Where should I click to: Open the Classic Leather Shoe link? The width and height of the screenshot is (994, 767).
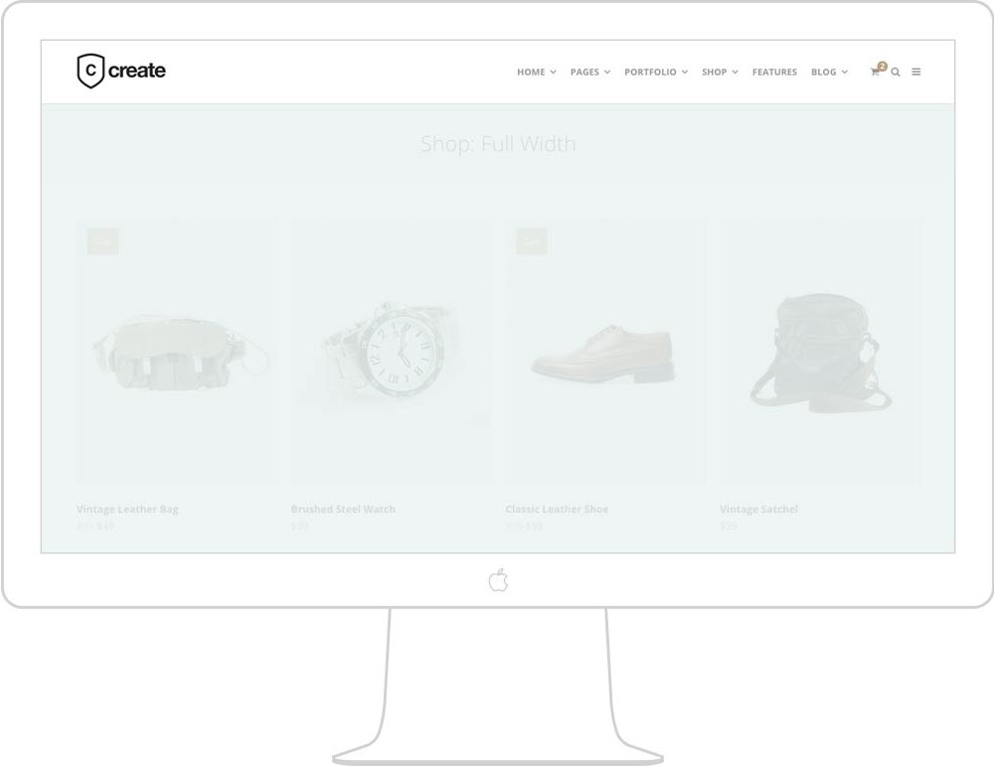(557, 509)
